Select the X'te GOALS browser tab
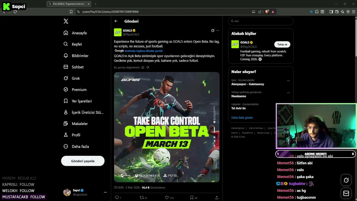This screenshot has height=201, width=357. (x=69, y=4)
